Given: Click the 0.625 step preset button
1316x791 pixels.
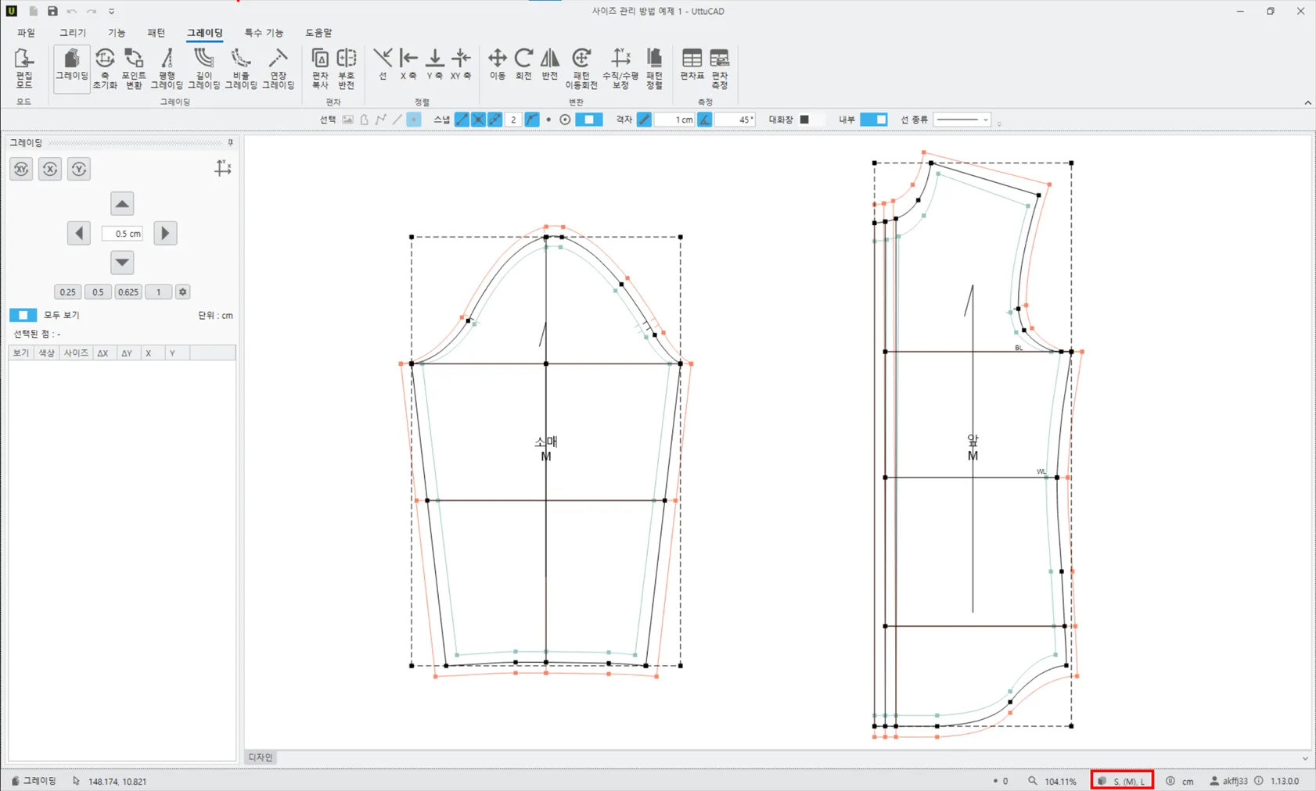Looking at the screenshot, I should click(x=128, y=292).
